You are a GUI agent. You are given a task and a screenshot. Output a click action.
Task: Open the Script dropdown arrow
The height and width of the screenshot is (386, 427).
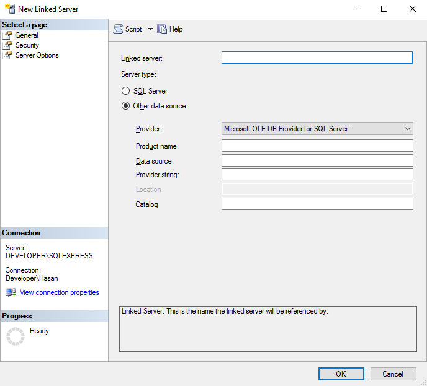point(150,29)
